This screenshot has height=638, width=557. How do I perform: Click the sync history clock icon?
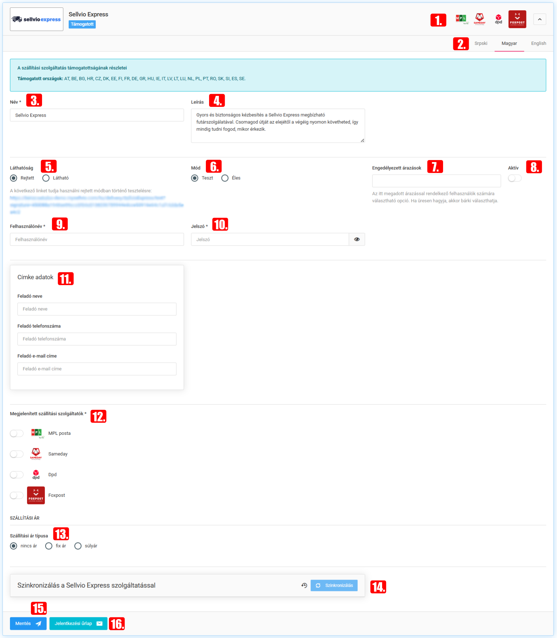[x=304, y=585]
